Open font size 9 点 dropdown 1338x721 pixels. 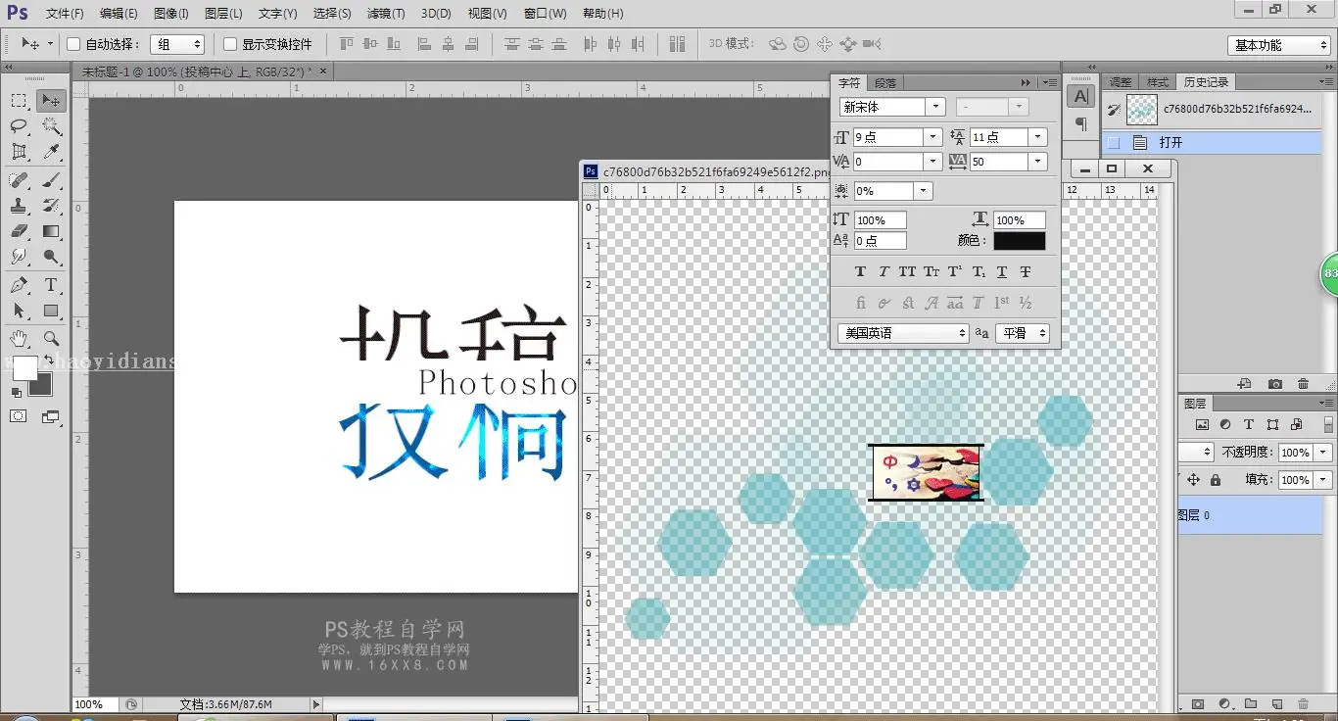click(x=932, y=137)
